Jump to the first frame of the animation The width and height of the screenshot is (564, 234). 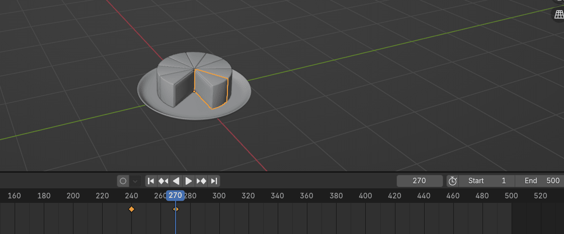point(151,181)
